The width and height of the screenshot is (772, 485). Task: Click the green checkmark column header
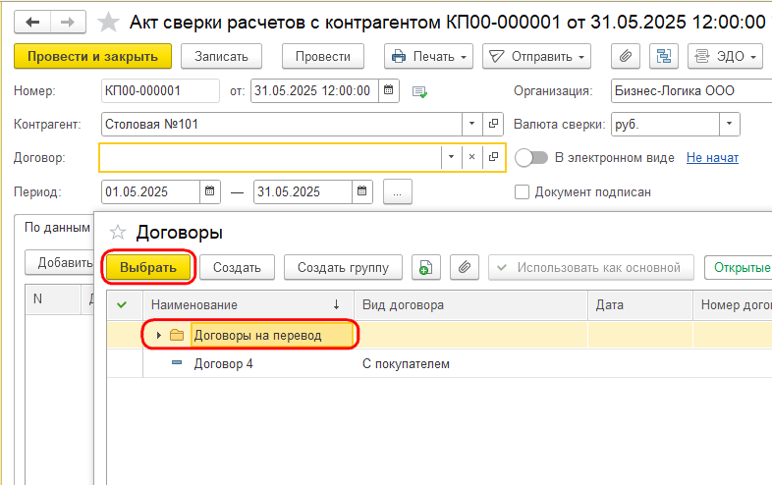coord(122,304)
